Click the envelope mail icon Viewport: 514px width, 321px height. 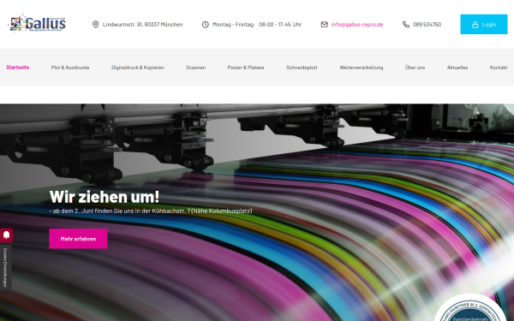tap(324, 25)
